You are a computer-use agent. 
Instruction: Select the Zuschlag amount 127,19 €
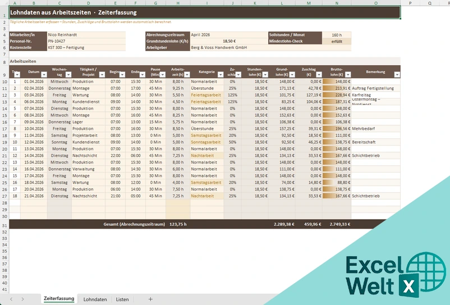click(x=309, y=95)
